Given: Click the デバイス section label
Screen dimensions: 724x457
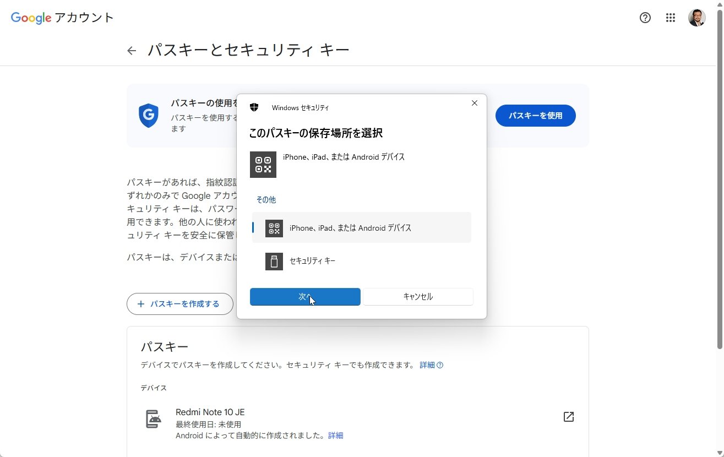Looking at the screenshot, I should [x=154, y=388].
